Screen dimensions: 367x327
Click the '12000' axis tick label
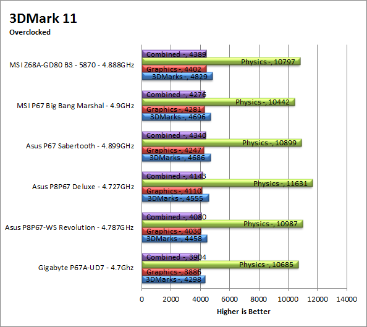tap(318, 299)
